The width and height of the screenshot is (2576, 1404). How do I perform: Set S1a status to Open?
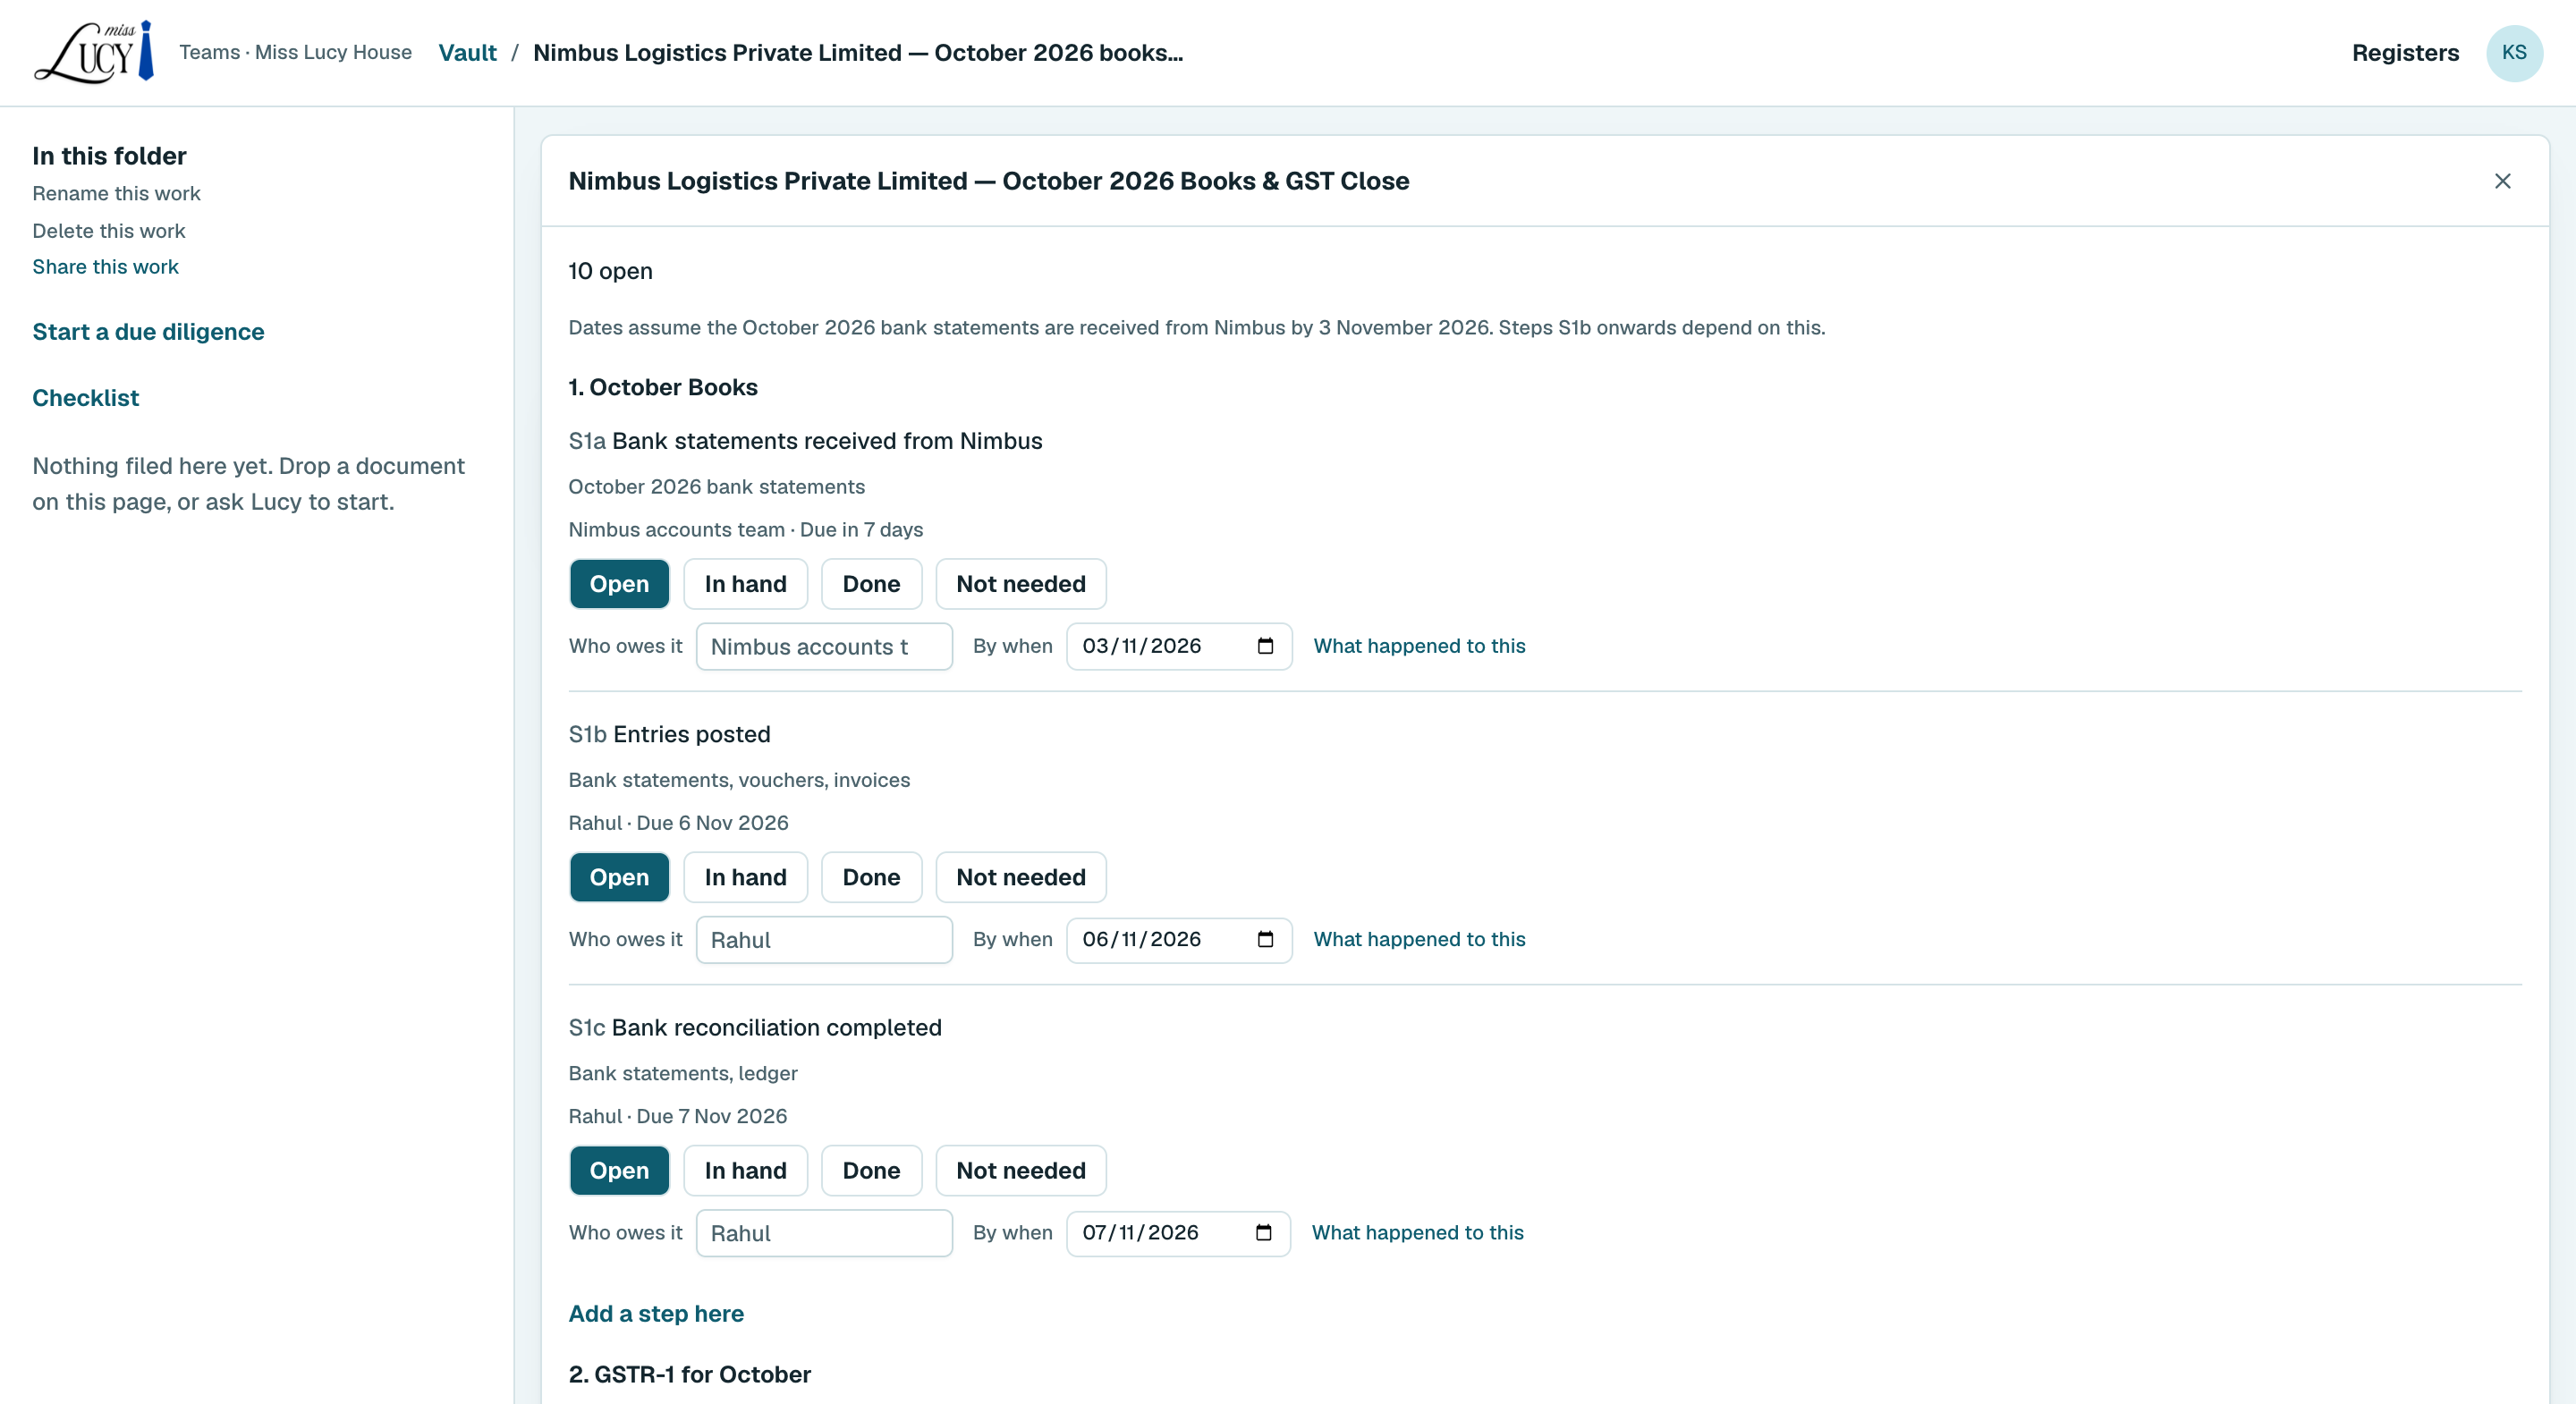[x=619, y=584]
